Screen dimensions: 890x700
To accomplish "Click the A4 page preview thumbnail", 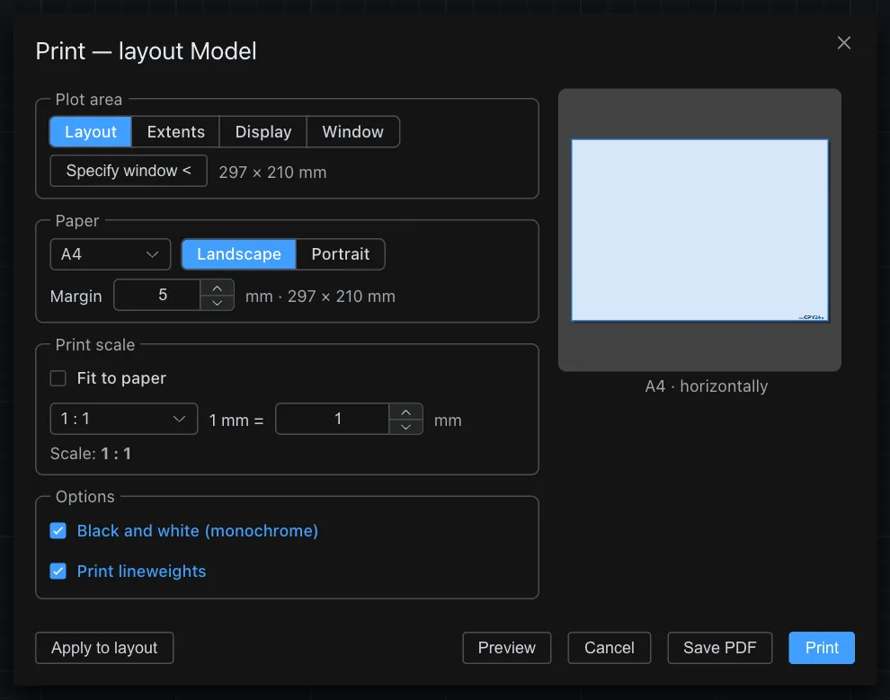I will tap(699, 230).
